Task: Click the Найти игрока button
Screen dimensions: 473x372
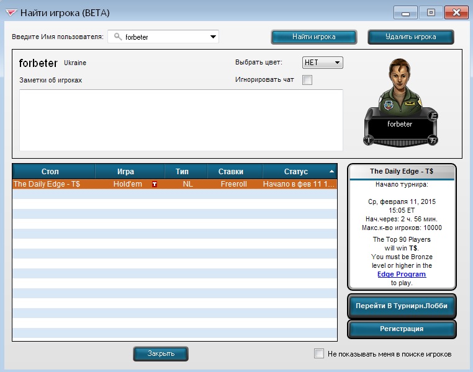Action: pos(313,37)
